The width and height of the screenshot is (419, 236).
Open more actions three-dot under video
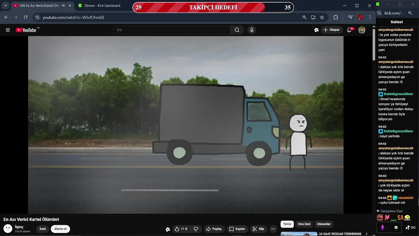click(273, 229)
